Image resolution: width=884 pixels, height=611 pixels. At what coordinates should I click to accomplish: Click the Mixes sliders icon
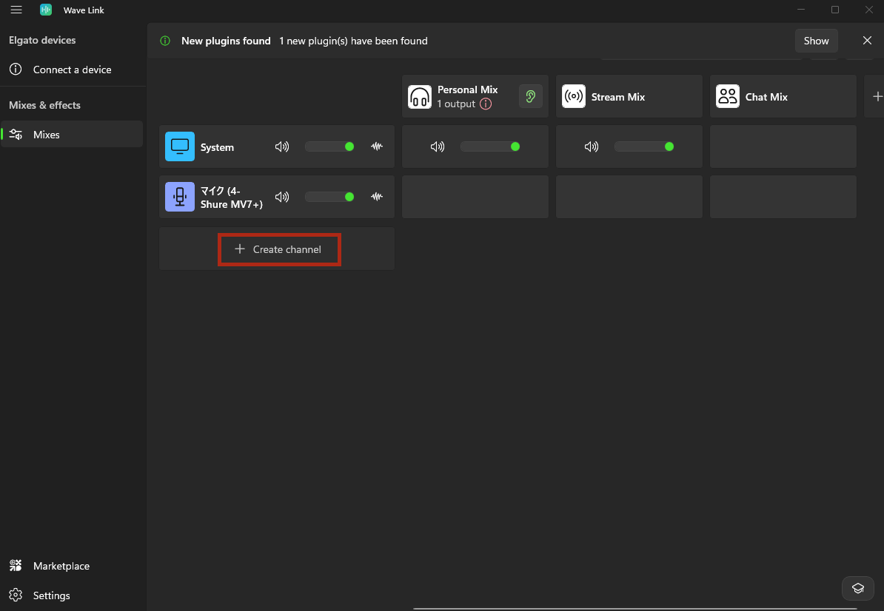click(16, 135)
